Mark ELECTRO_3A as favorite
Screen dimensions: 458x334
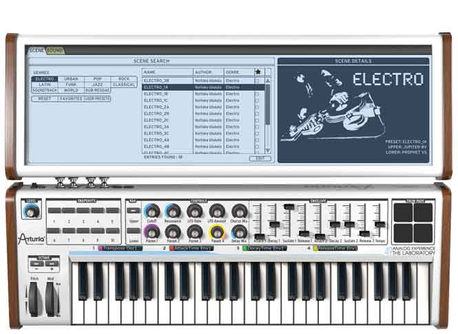257,127
